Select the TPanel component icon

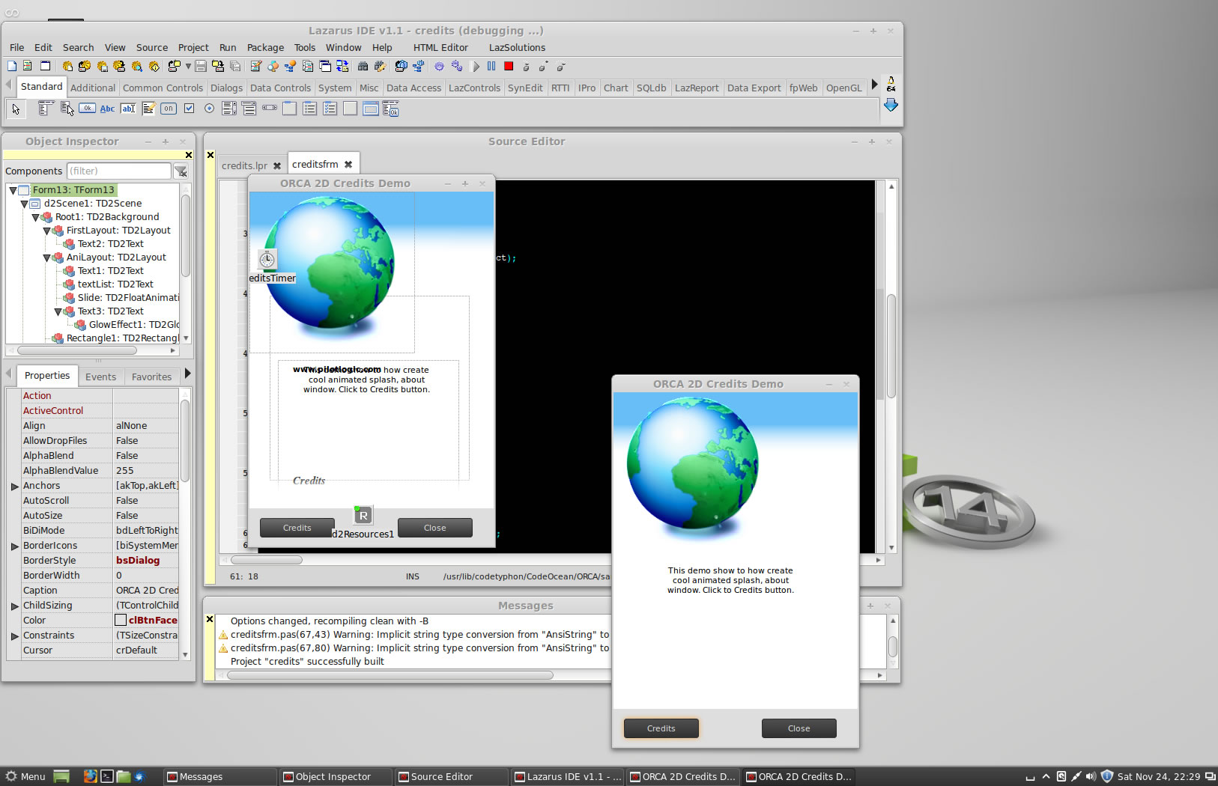pos(350,109)
